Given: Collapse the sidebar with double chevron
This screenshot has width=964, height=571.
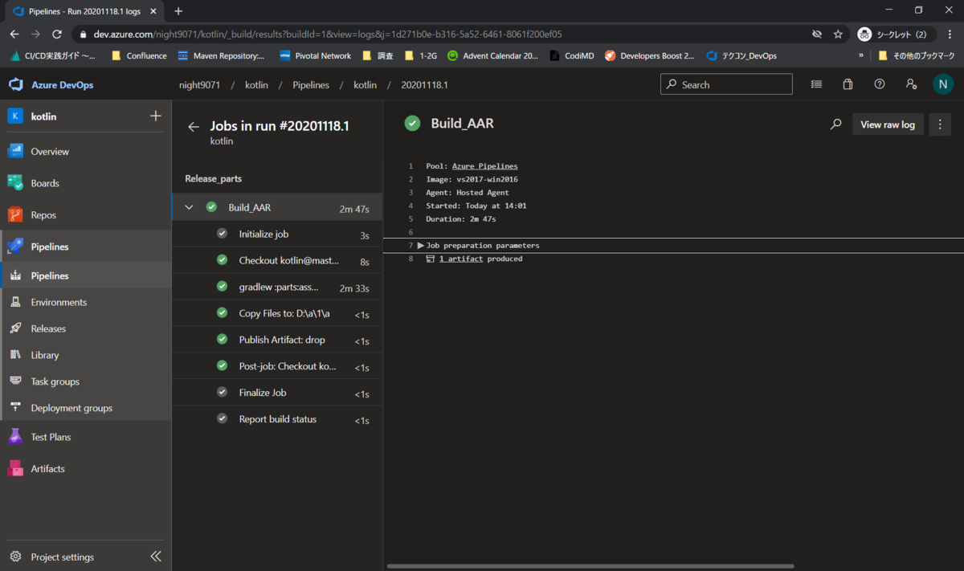Looking at the screenshot, I should point(156,557).
